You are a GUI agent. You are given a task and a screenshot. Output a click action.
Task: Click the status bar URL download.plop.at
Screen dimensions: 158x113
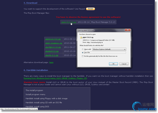tap(19, 109)
